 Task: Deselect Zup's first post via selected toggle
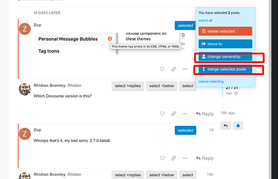tap(185, 25)
